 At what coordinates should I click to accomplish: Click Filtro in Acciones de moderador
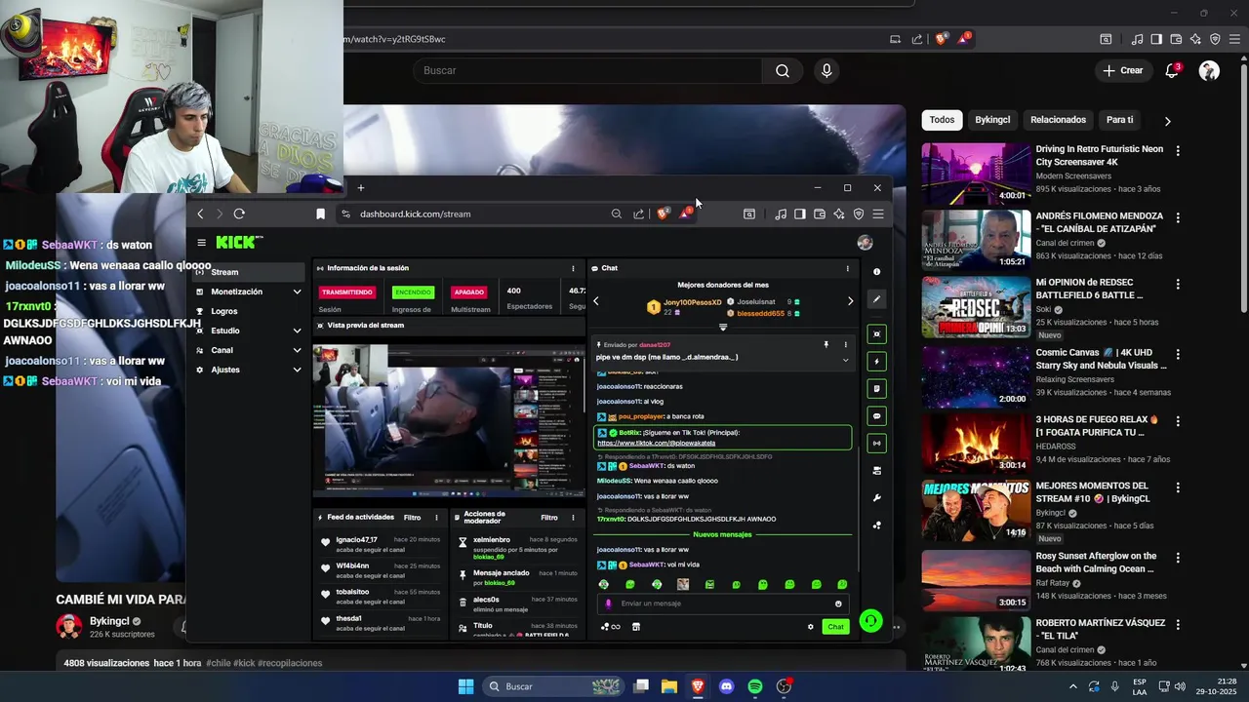coord(549,518)
